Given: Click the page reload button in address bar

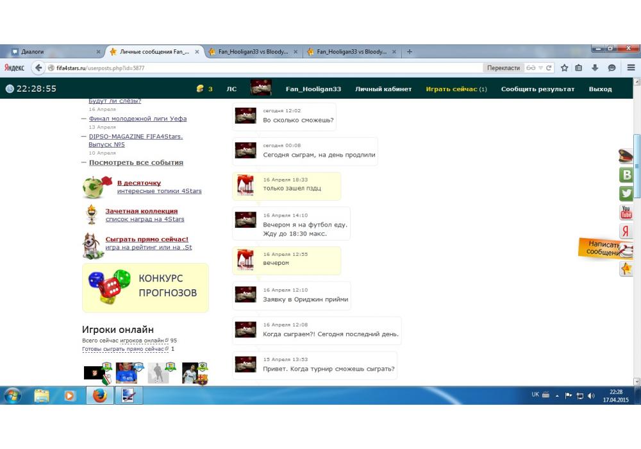Looking at the screenshot, I should click(549, 67).
